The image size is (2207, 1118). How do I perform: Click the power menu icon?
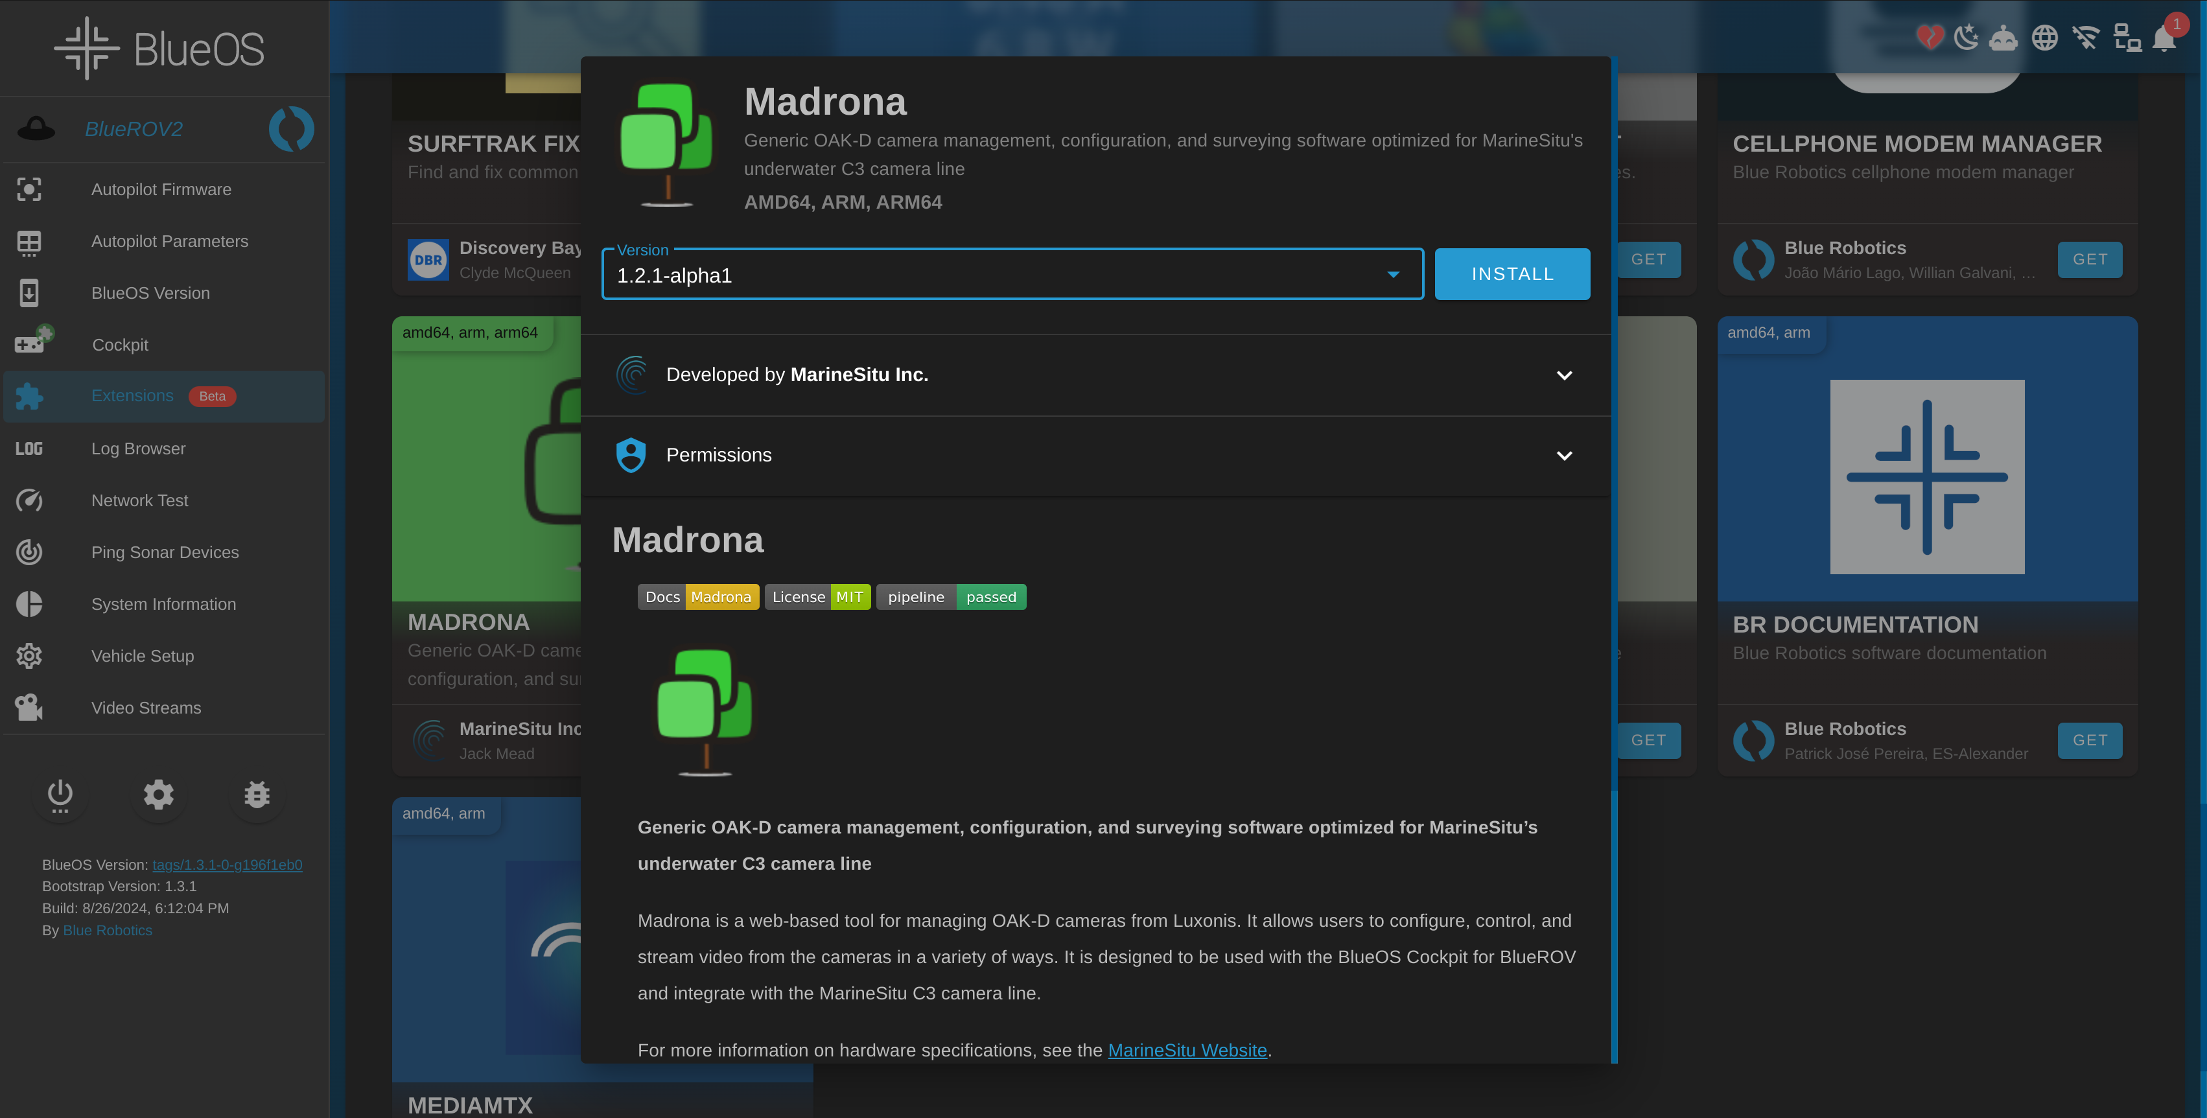[x=60, y=795]
